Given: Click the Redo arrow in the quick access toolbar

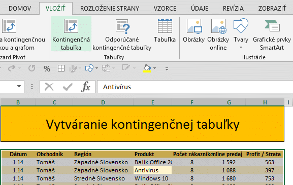Looking at the screenshot, I should click(12, 68).
